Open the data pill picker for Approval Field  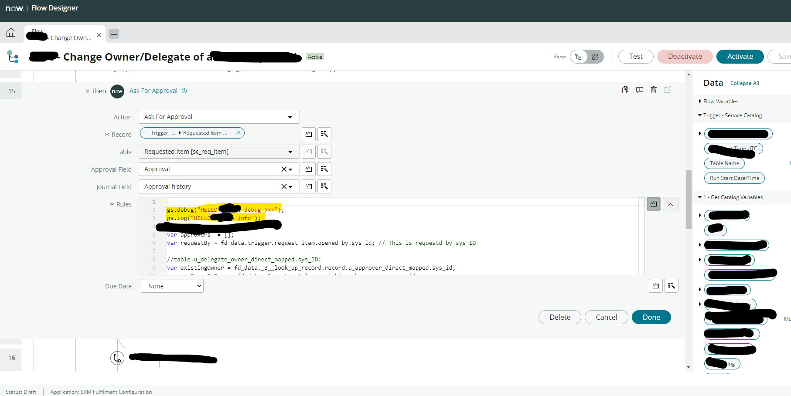click(324, 169)
